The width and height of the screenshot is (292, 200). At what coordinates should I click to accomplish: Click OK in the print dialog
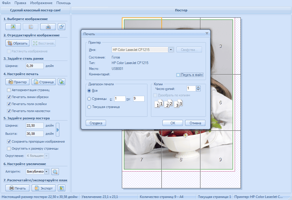tap(173, 123)
